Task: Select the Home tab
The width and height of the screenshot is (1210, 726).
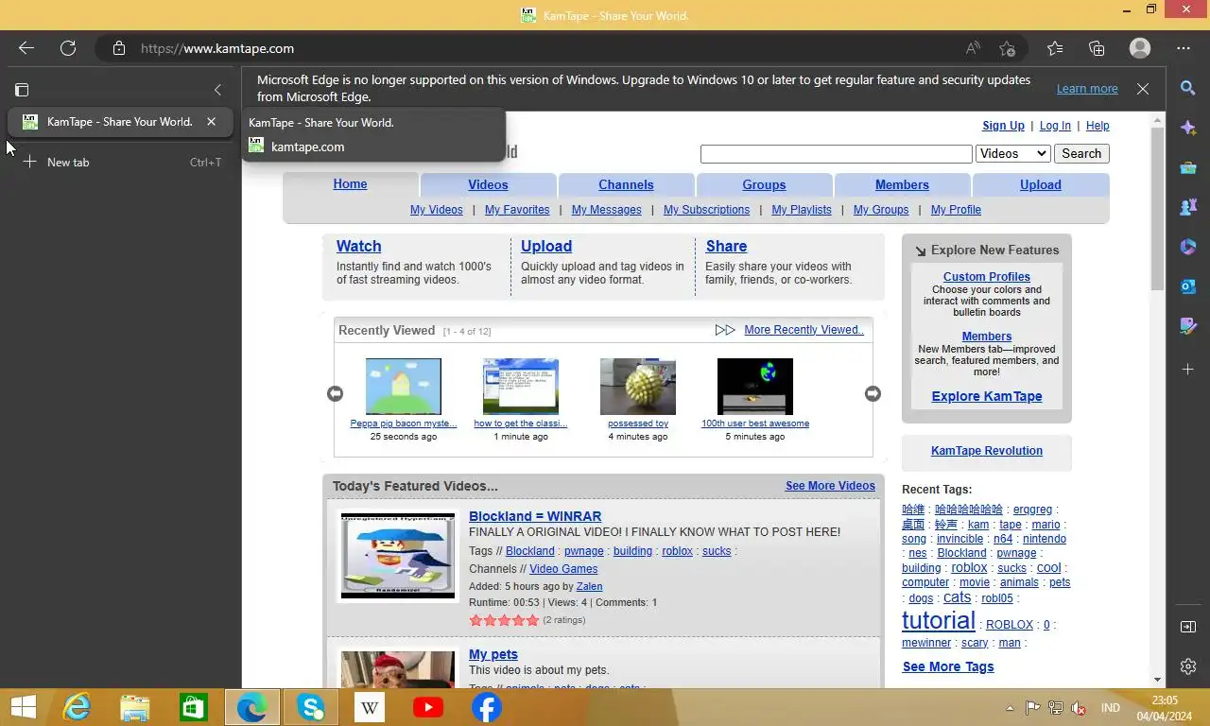Action: click(350, 184)
